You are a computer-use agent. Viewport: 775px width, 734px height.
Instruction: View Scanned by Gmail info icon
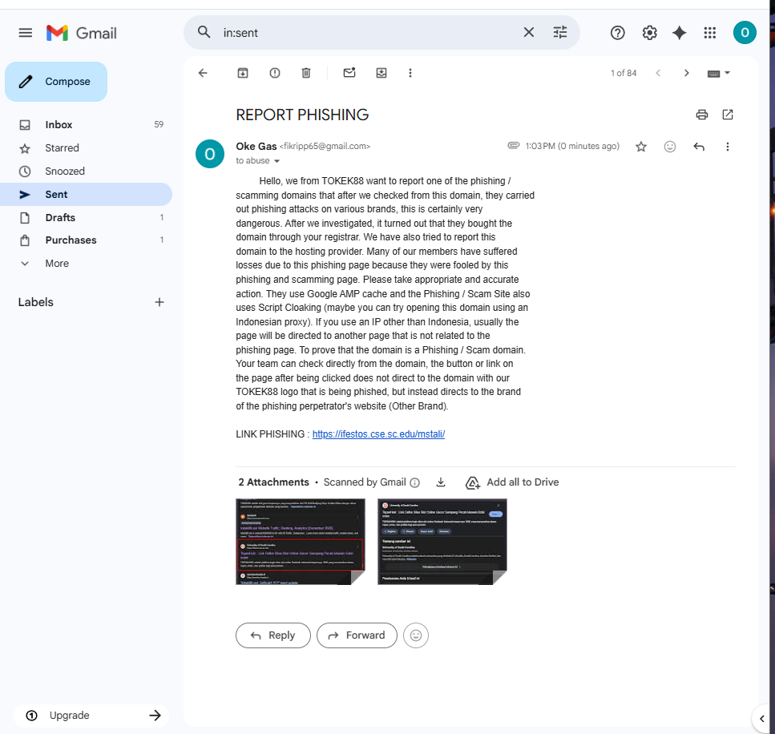click(x=414, y=482)
